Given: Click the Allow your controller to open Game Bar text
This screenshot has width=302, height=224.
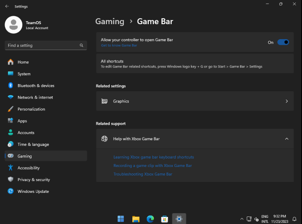Looking at the screenshot, I should (x=137, y=40).
